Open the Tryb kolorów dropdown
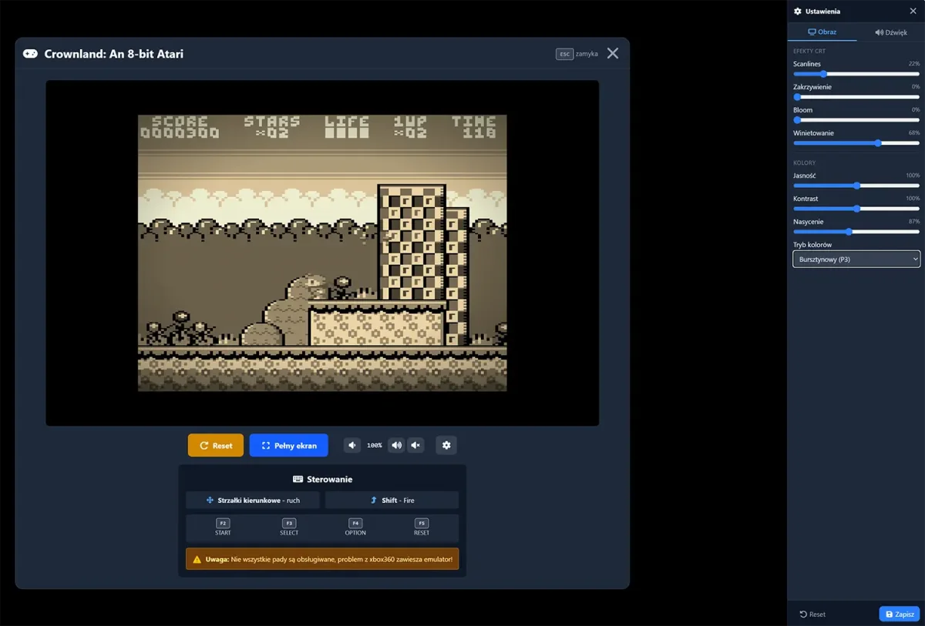Screen dimensions: 925x626 856,259
